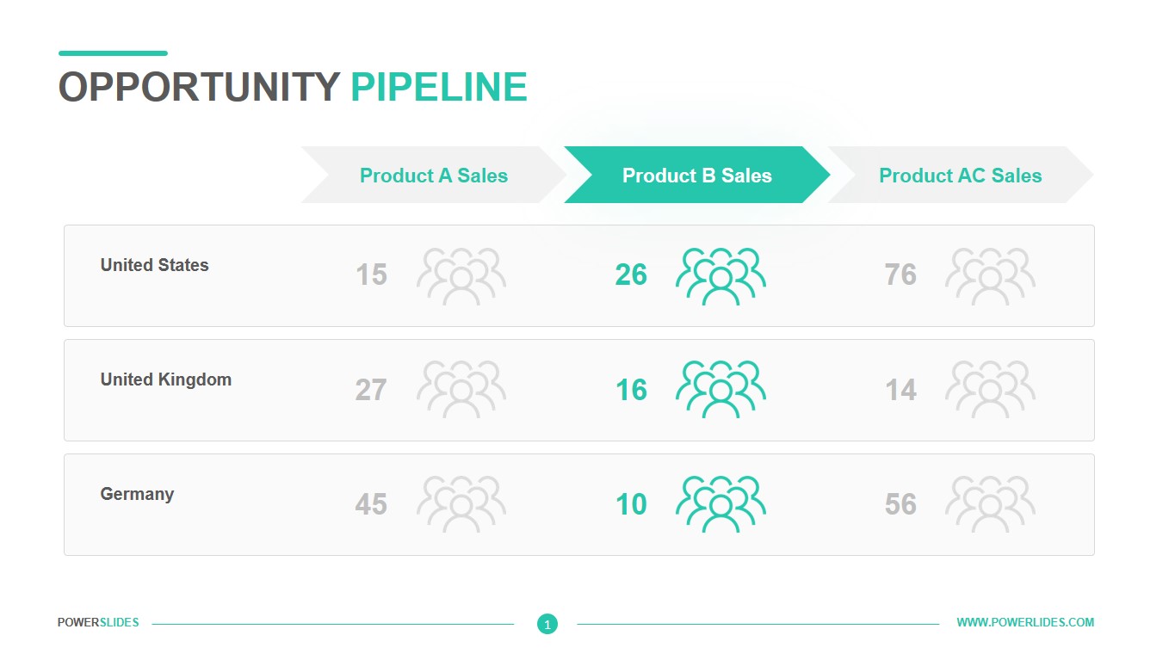Click the people icon next to 56

tap(990, 504)
